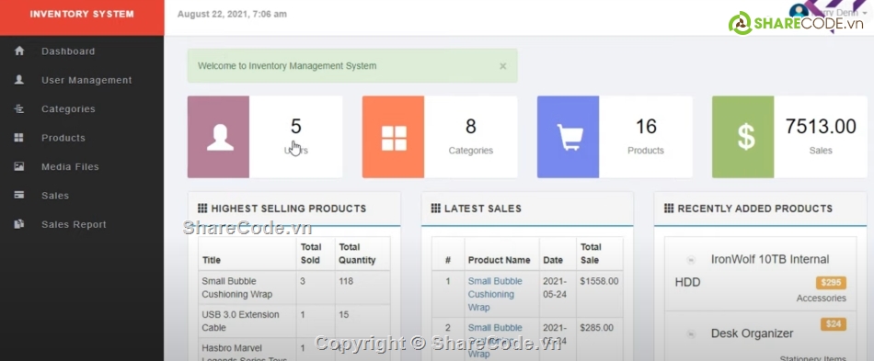Screen dimensions: 874x361
Task: Click the Media Files picture icon
Action: click(x=19, y=167)
